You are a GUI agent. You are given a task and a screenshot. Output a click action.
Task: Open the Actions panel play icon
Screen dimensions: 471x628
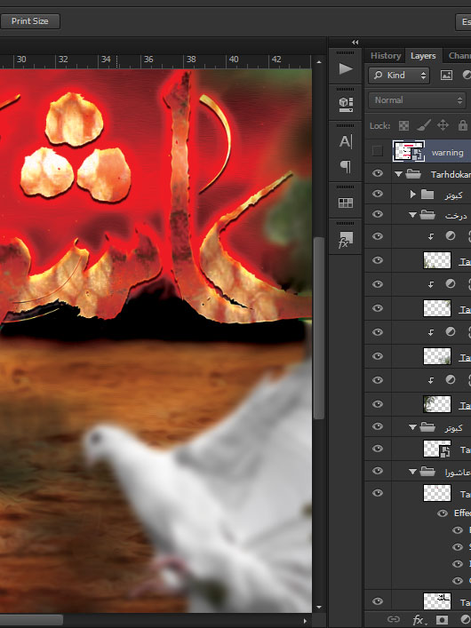(346, 68)
